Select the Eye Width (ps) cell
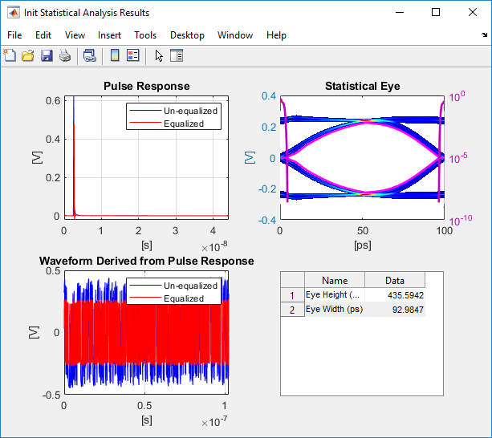The image size is (492, 438). [335, 310]
